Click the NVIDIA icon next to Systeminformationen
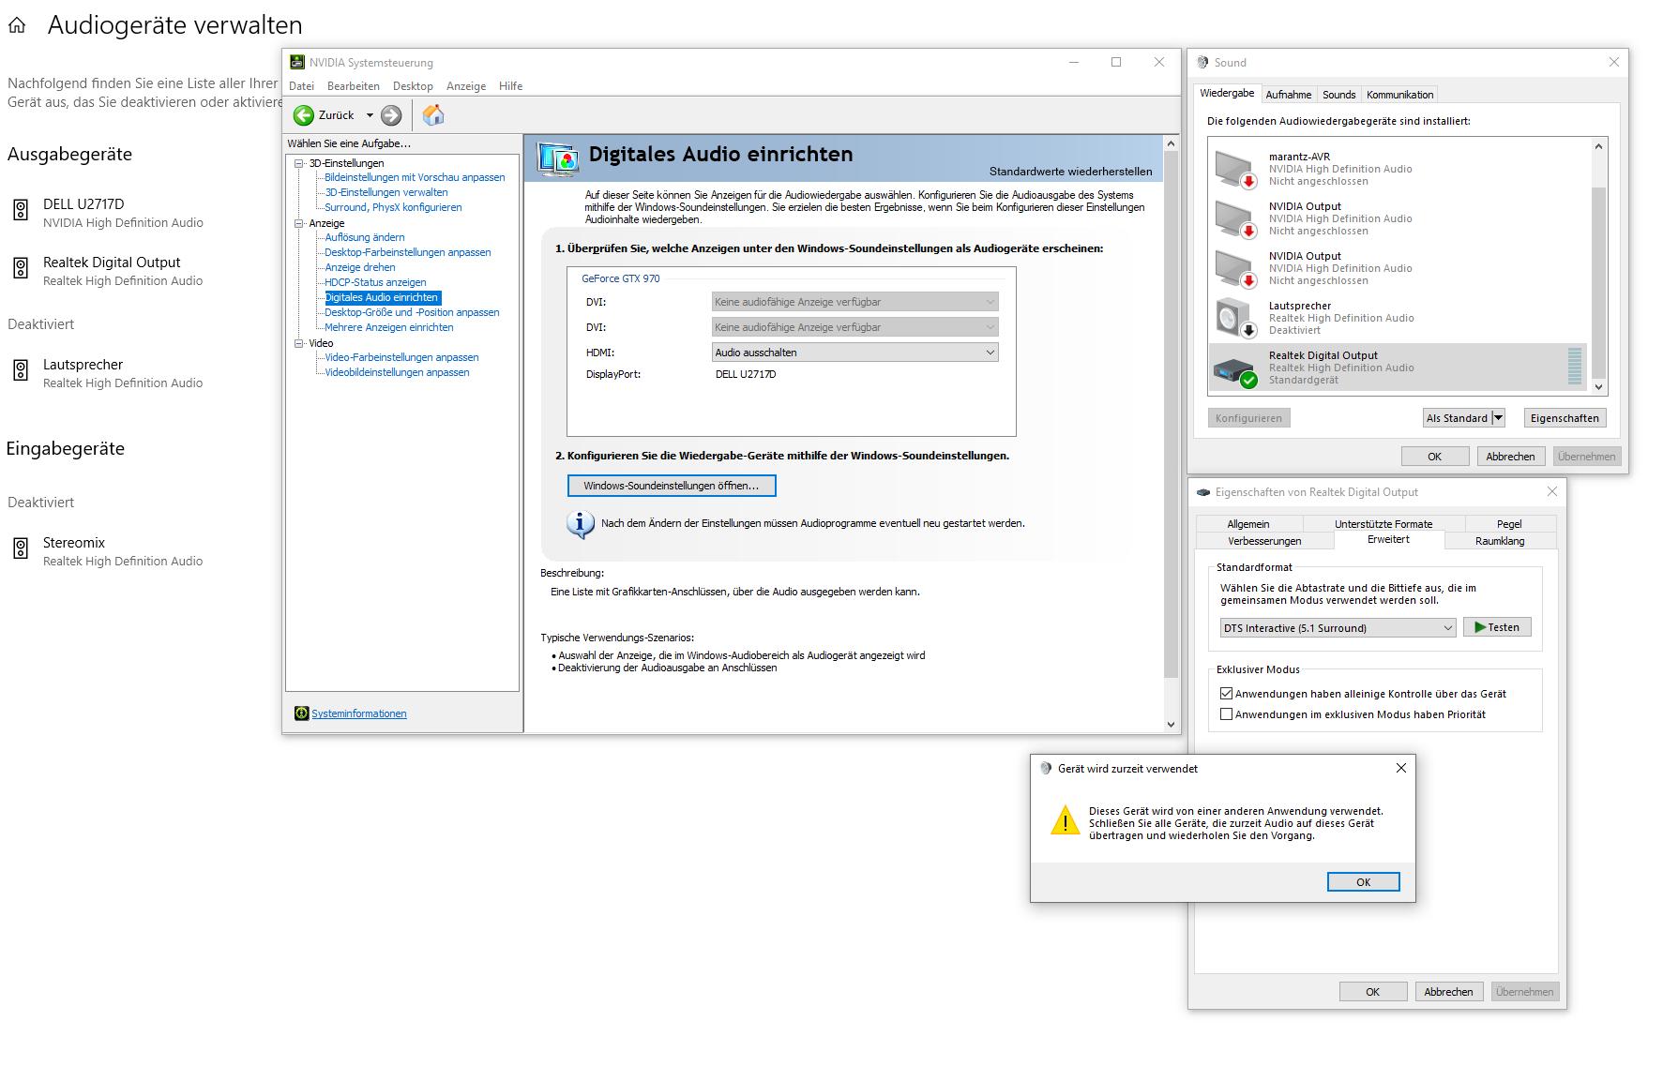The image size is (1663, 1081). [x=301, y=713]
